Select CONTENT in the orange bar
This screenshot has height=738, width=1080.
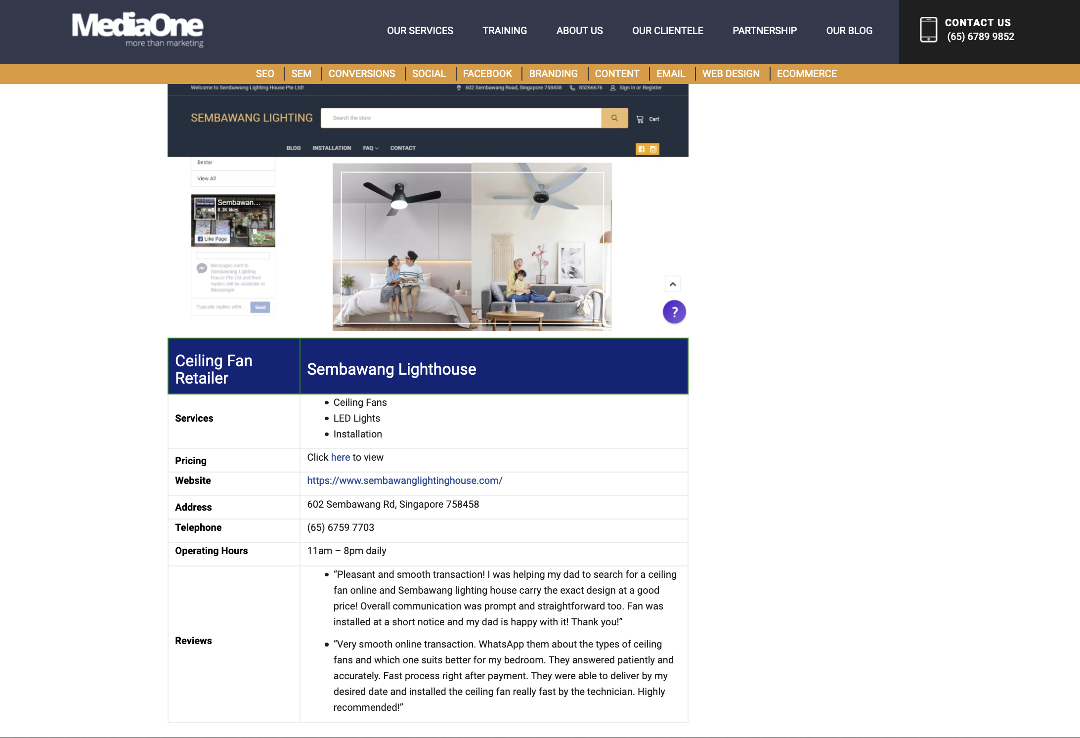click(617, 74)
